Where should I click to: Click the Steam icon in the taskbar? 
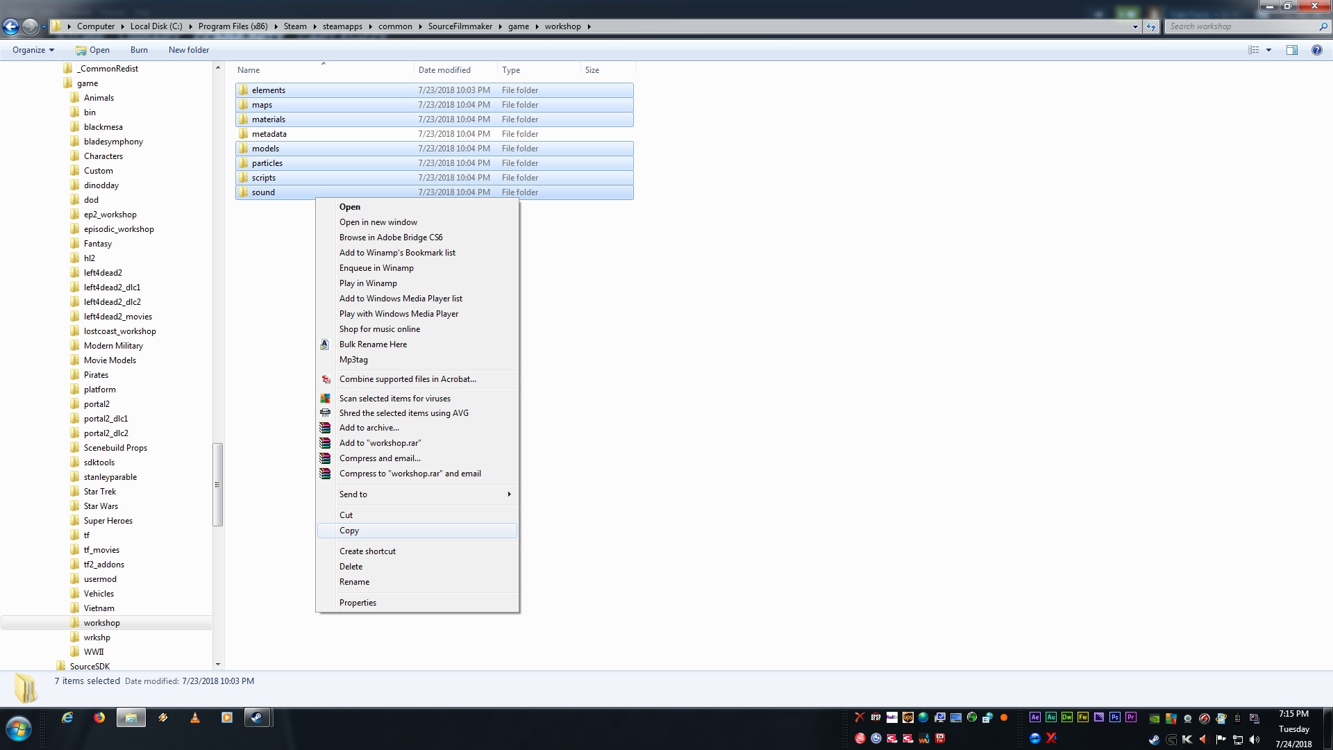point(257,718)
